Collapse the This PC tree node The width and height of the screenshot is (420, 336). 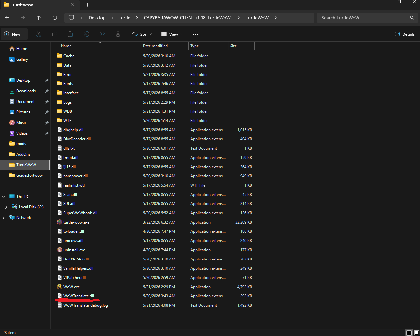(x=4, y=197)
